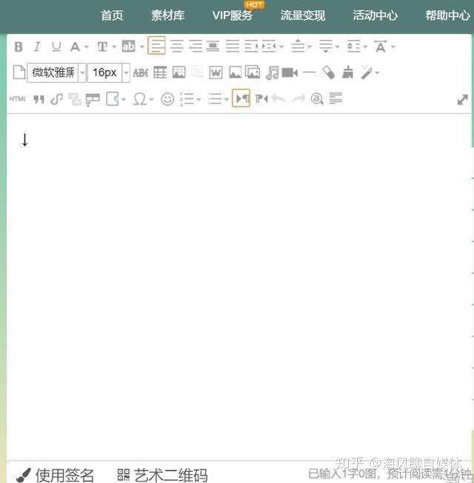Click the last paragraph lines icon in third row
The width and height of the screenshot is (474, 483).
336,99
